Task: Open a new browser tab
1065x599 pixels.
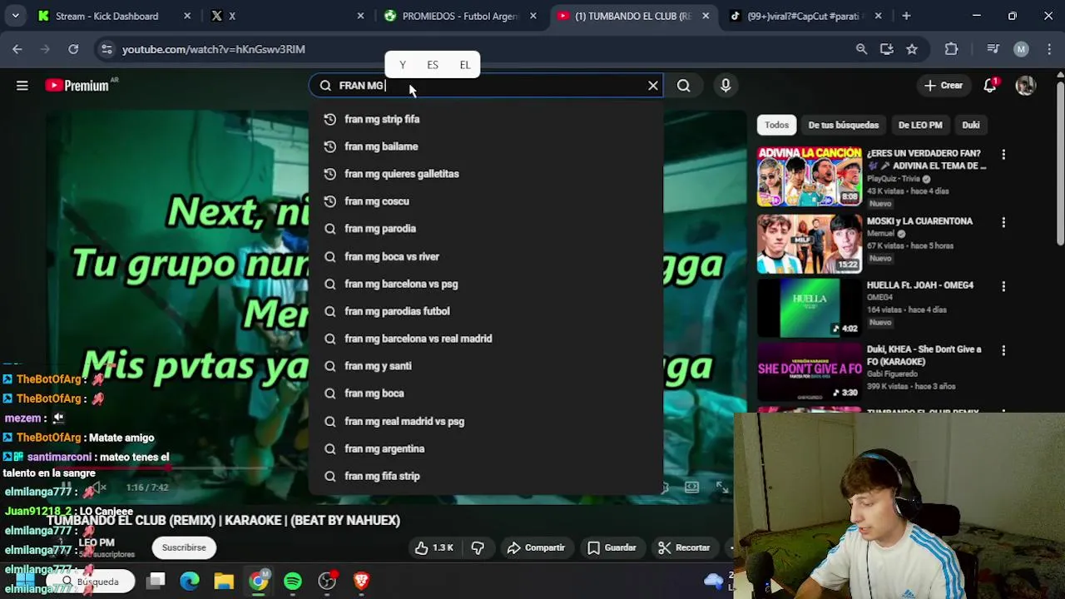Action: [x=906, y=16]
